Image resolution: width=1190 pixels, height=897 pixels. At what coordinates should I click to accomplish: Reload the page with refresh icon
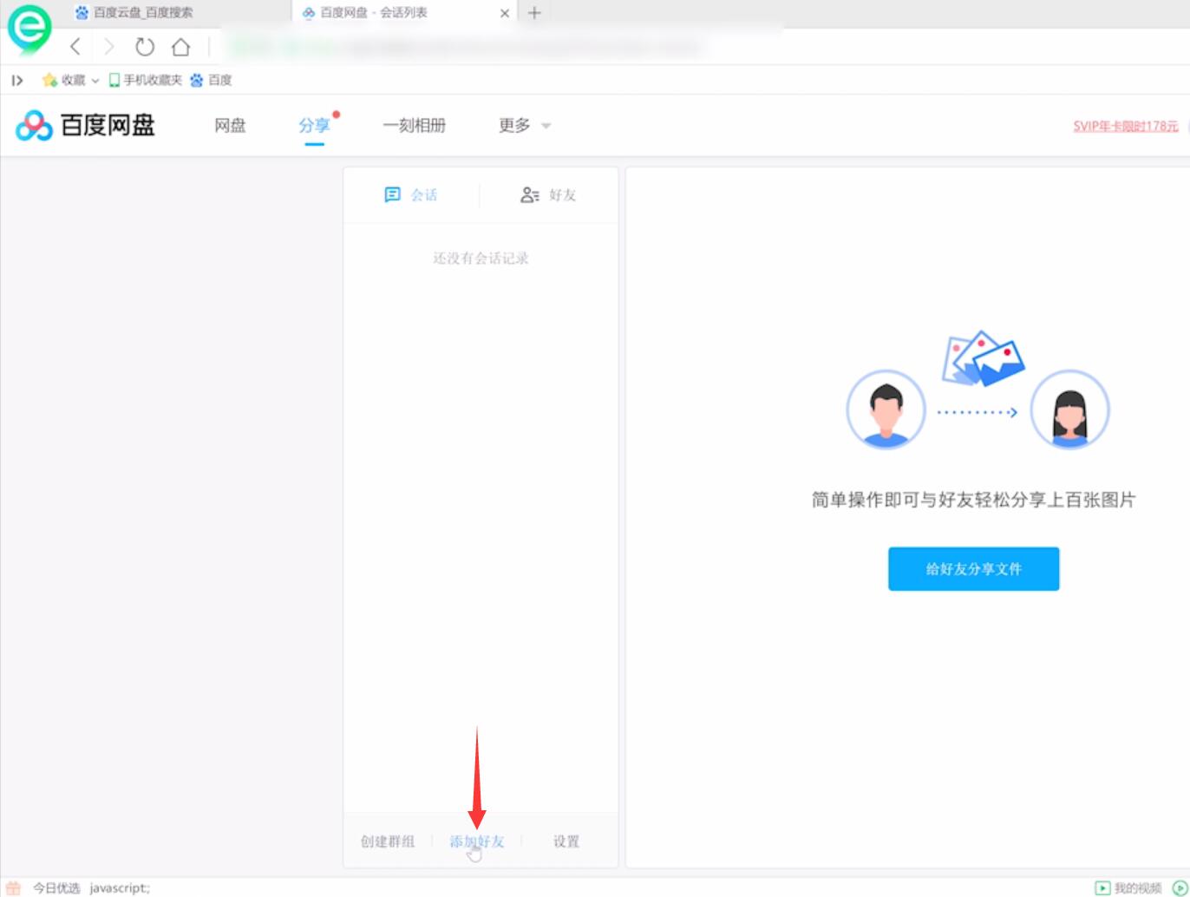coord(145,47)
